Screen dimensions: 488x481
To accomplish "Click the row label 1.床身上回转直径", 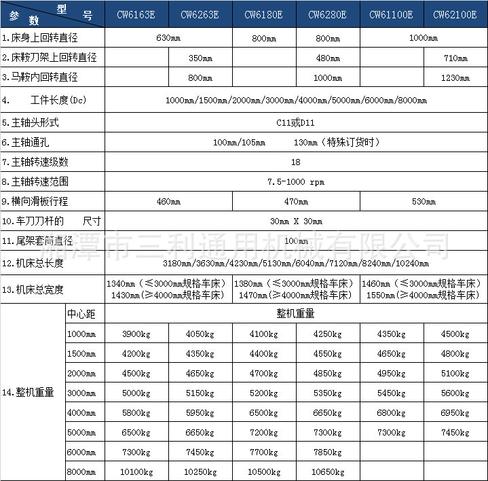I will click(40, 37).
